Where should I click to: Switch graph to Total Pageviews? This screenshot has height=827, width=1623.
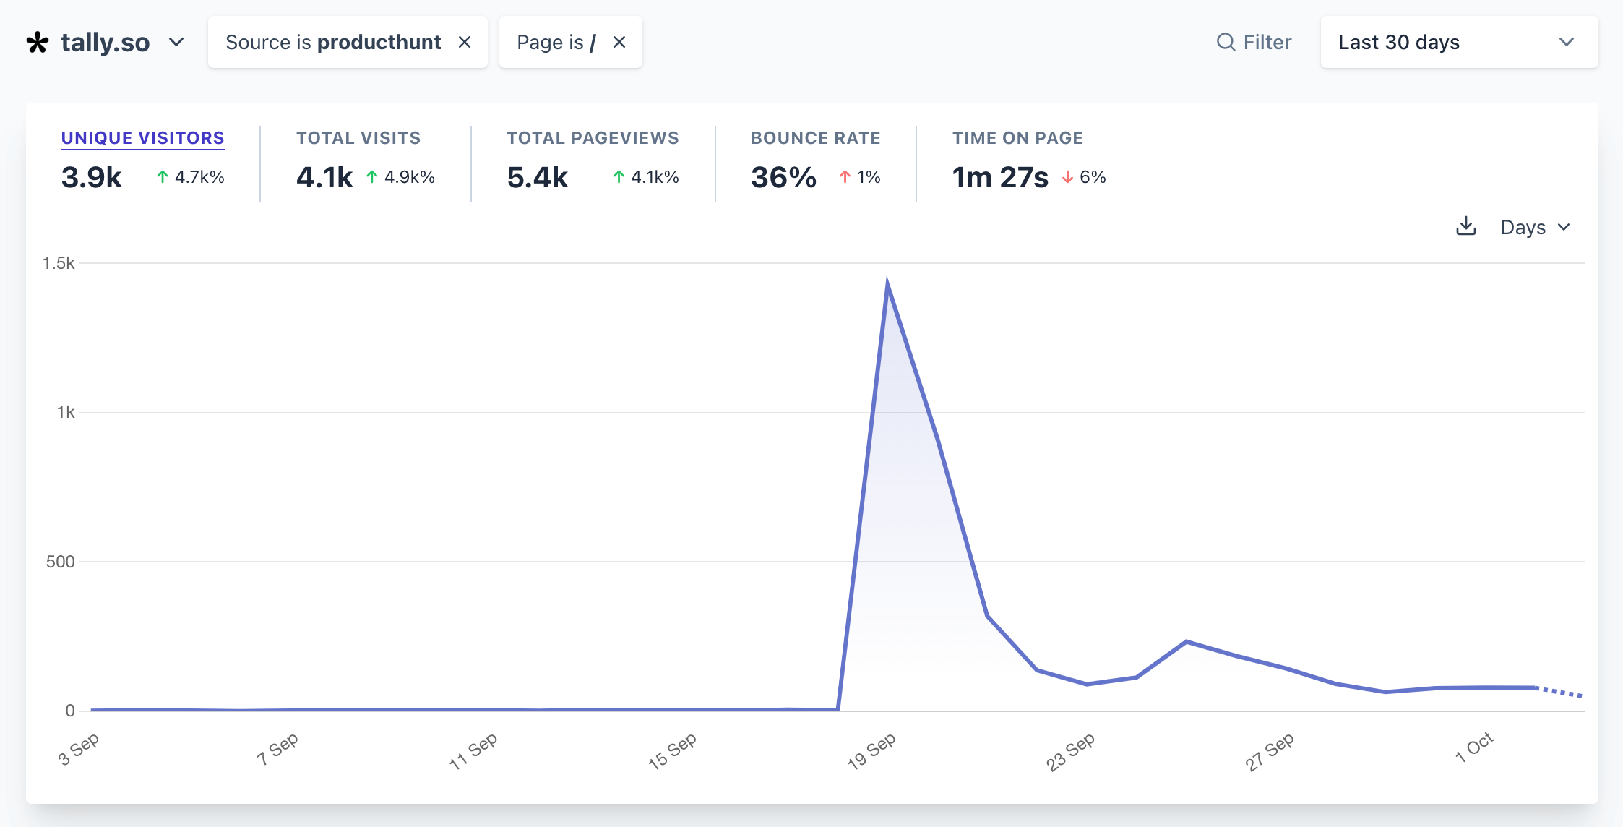pyautogui.click(x=593, y=138)
